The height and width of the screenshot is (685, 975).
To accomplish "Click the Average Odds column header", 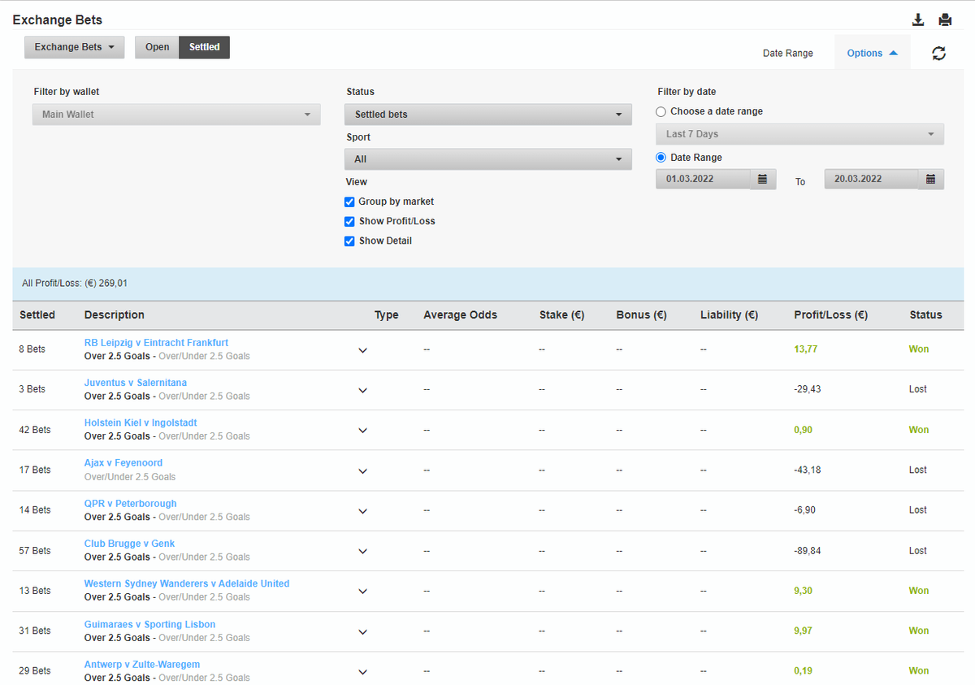I will tap(460, 315).
